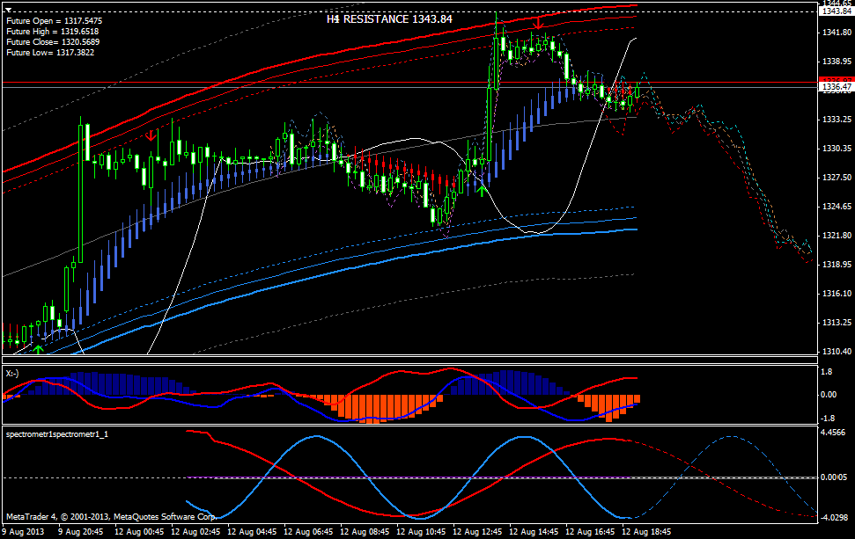Click the 0.0005 spectrometer scale value
The height and width of the screenshot is (539, 855).
tap(834, 477)
